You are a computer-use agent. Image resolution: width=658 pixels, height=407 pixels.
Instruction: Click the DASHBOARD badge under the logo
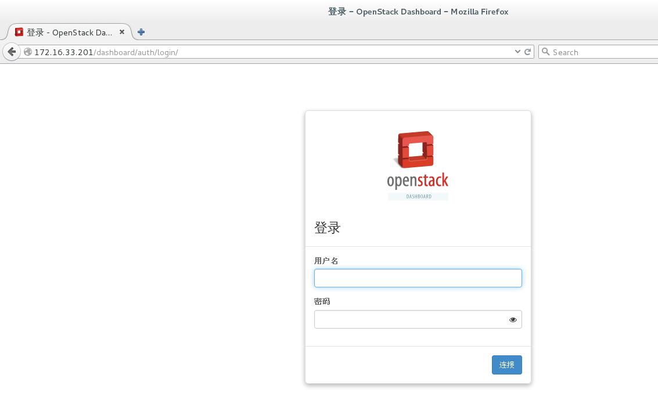coord(418,196)
